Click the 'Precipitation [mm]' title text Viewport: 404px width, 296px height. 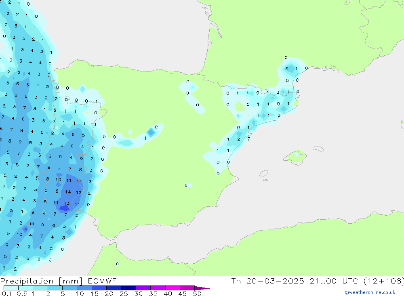[x=41, y=281]
